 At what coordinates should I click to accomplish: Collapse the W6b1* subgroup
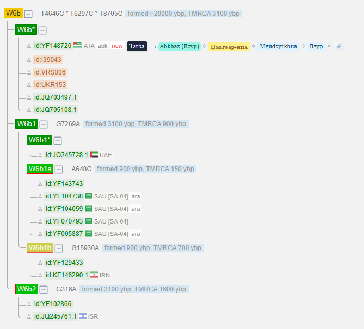[x=58, y=141]
